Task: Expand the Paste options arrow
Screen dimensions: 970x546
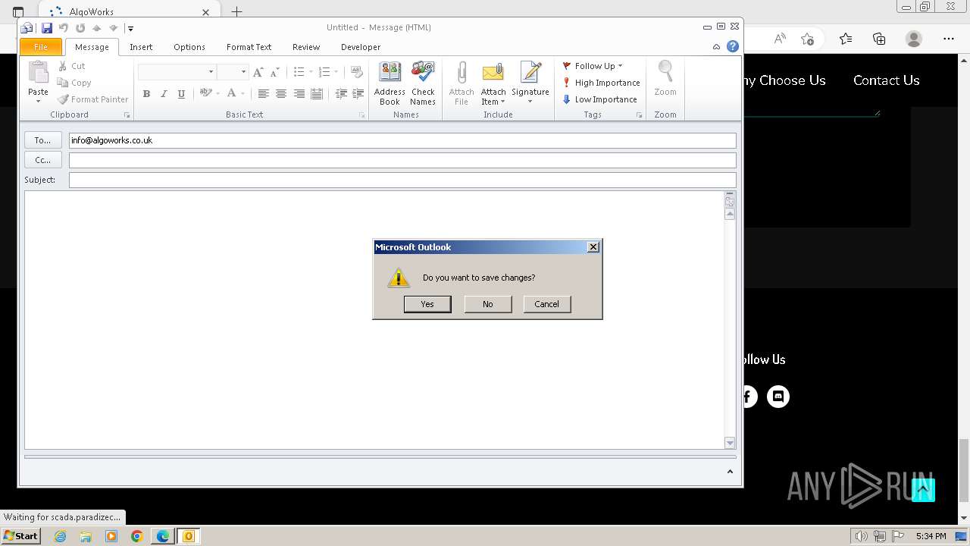Action: (38, 101)
